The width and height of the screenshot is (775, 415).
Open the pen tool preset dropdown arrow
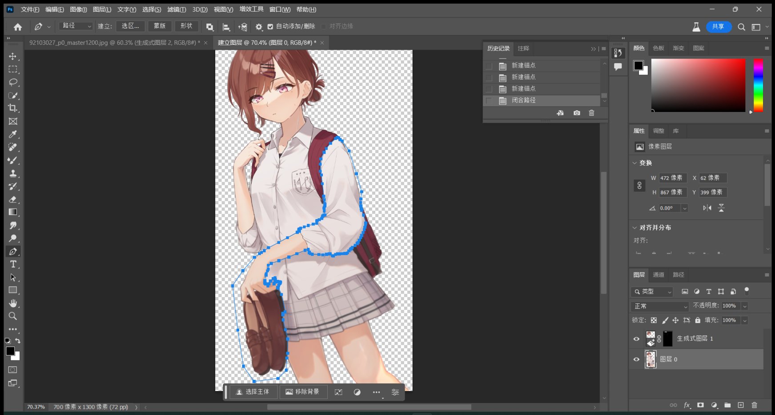click(x=49, y=27)
